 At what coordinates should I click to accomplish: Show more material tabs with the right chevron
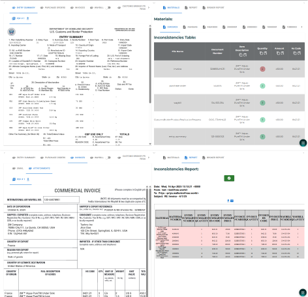pyautogui.click(x=301, y=27)
